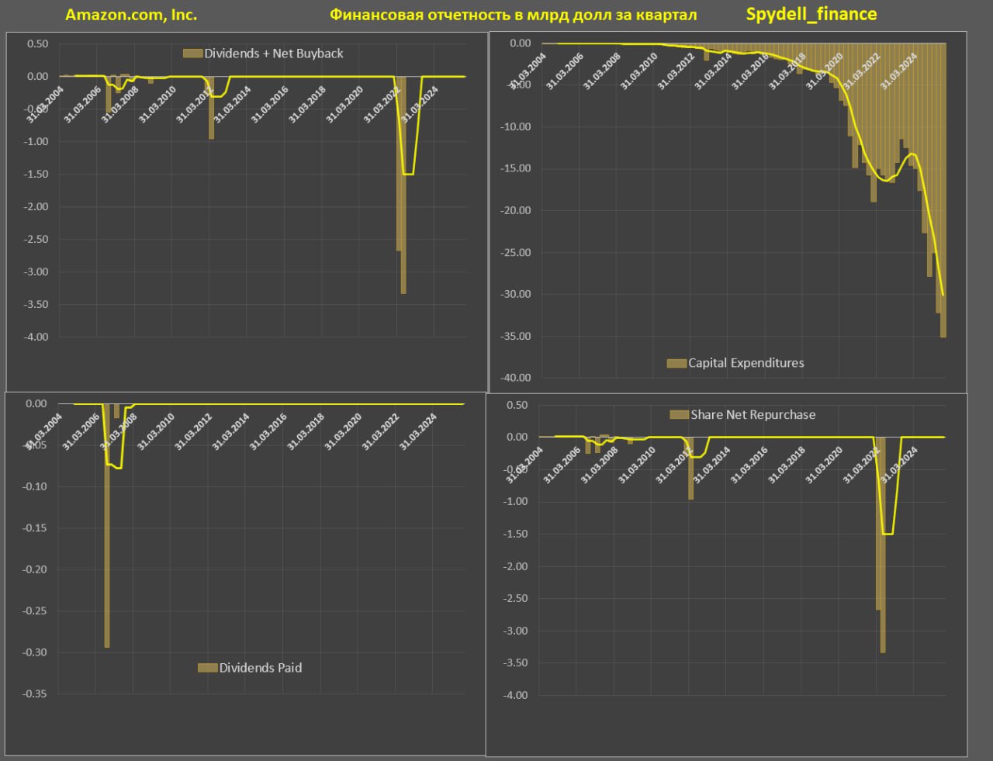Click the -40.00 label on Capital Expenditures axis
993x761 pixels.
click(515, 378)
